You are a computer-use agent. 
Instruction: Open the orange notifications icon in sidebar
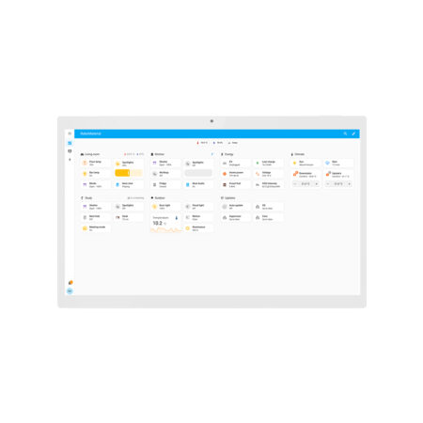pos(70,282)
